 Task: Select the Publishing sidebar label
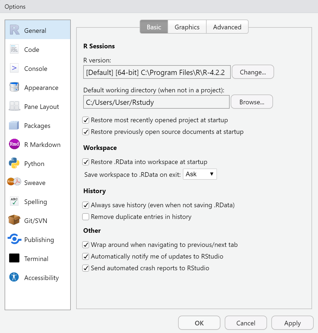[x=39, y=240]
